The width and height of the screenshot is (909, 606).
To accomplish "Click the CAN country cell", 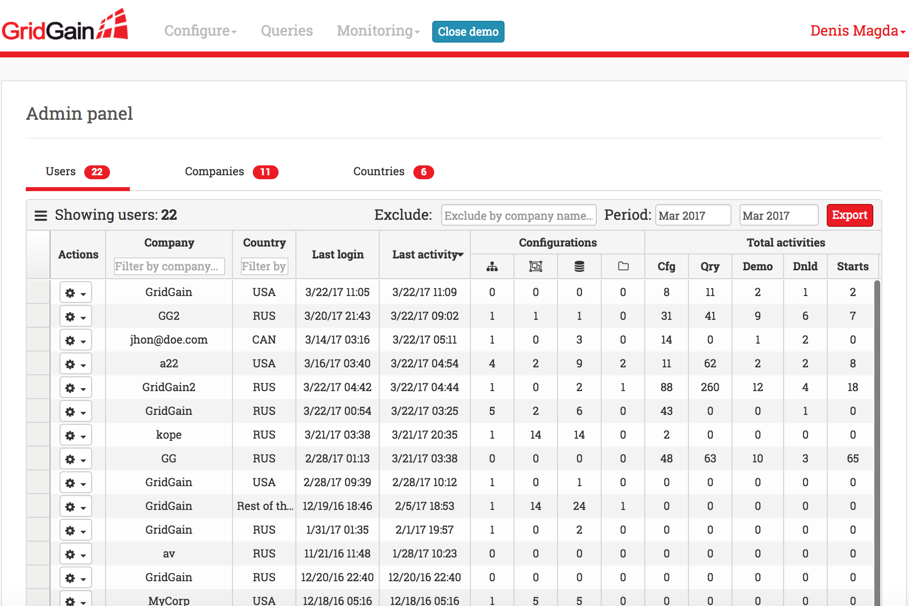I will click(264, 340).
